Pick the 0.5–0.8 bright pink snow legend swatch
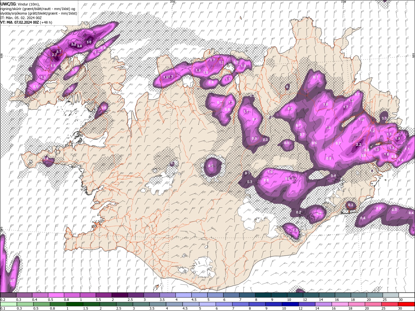Viewport: 415px width, 311px height. pyautogui.click(x=56, y=295)
